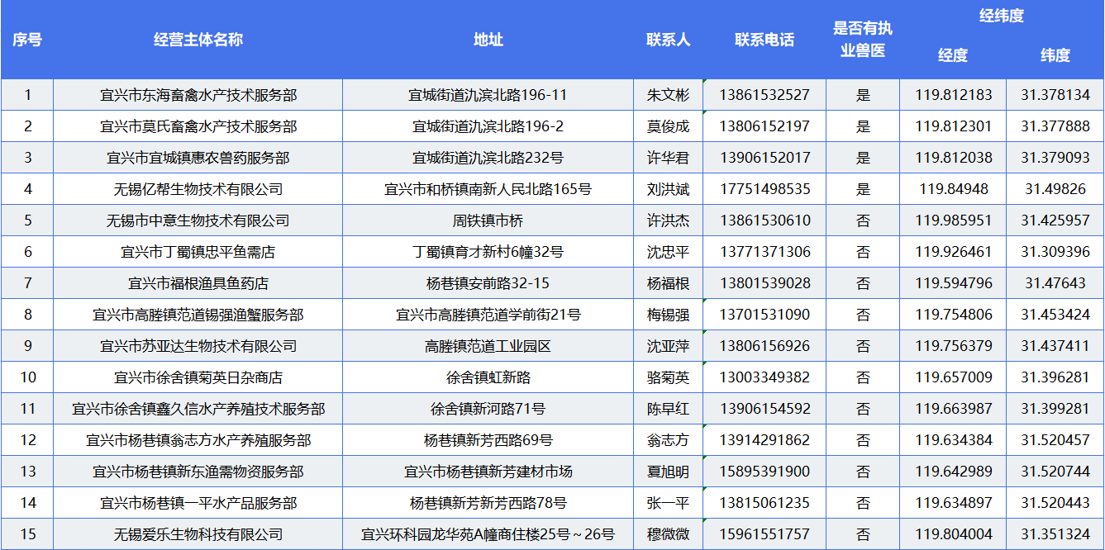
Task: Click the 联系电话 column header
Action: (x=764, y=40)
